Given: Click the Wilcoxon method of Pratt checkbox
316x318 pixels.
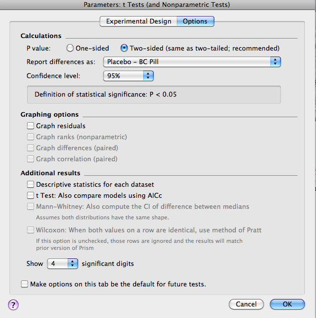Looking at the screenshot, I should 31,230.
